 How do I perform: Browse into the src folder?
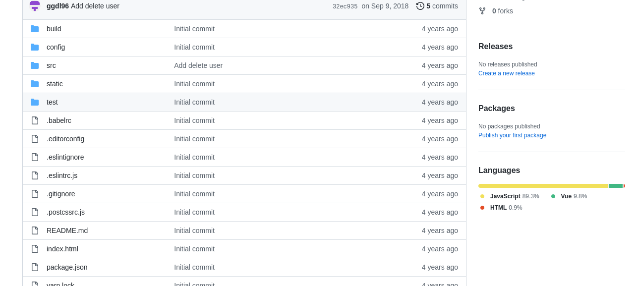pos(51,65)
